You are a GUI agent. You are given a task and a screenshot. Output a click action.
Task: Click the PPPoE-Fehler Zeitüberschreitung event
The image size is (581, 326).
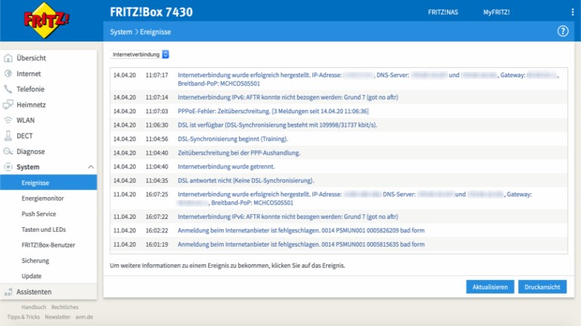click(x=274, y=111)
